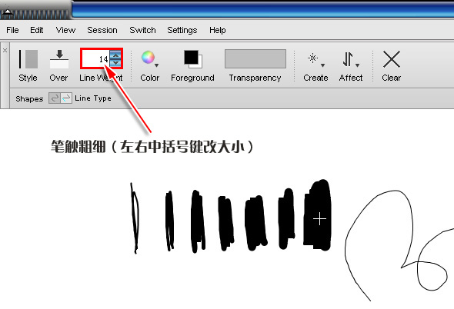
Task: Click the black Foreground color swatch
Action: 191,58
